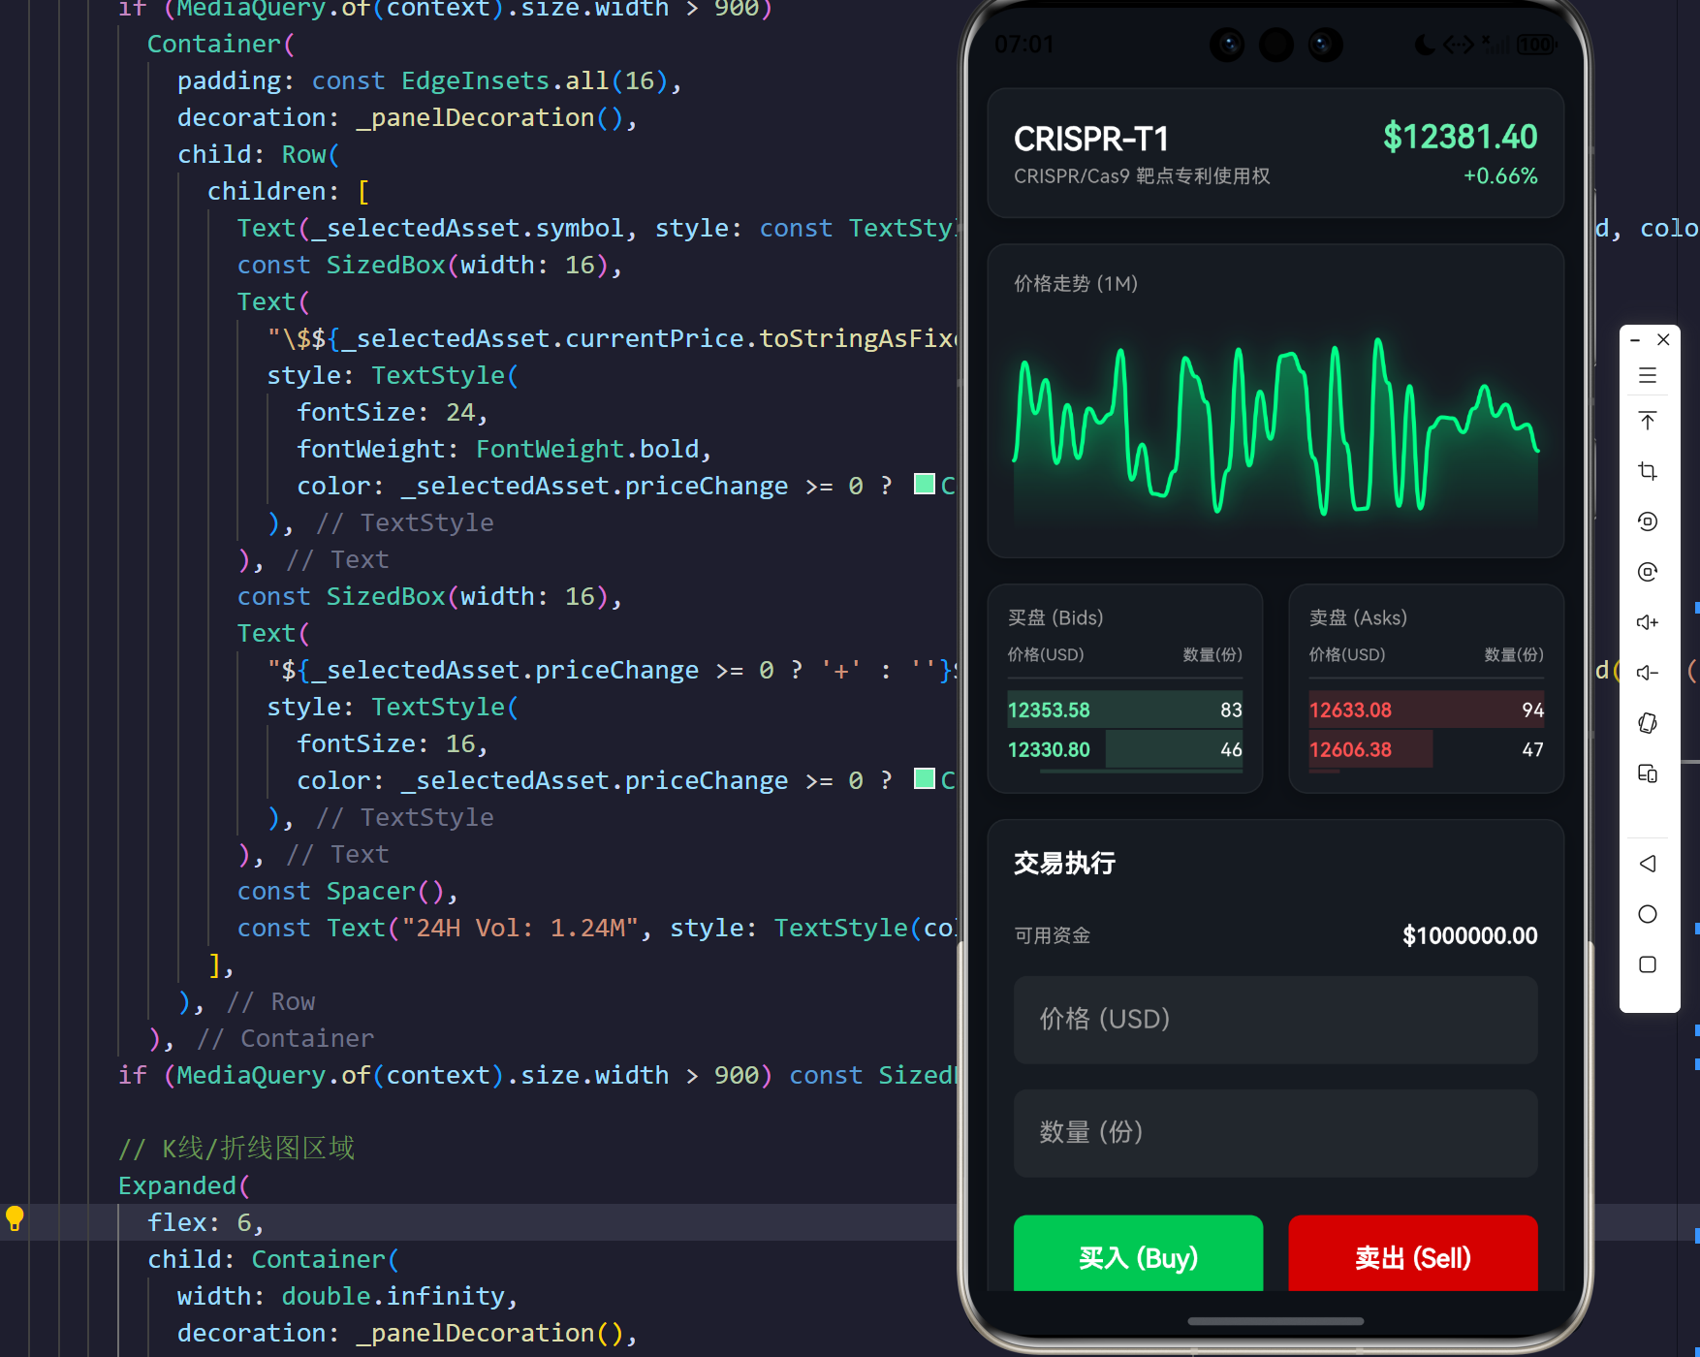Click the 'children: [' code line
This screenshot has height=1357, width=1700.
point(289,192)
